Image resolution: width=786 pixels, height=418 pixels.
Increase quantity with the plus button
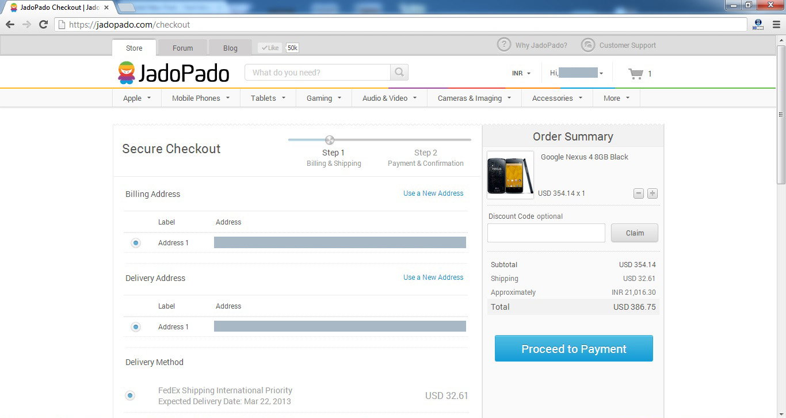click(x=653, y=193)
